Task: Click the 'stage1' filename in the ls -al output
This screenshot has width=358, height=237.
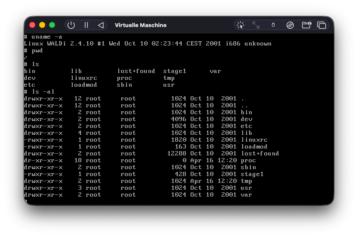Action: point(252,174)
